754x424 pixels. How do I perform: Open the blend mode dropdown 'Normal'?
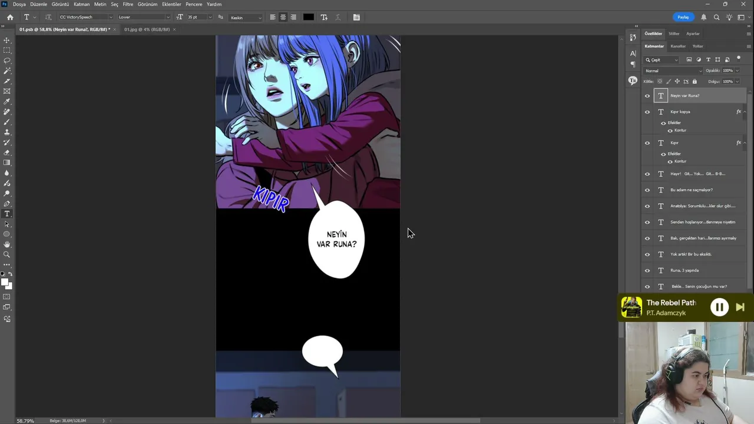pyautogui.click(x=673, y=71)
